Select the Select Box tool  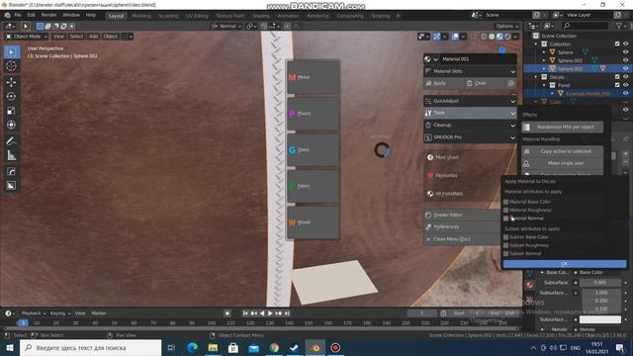tap(11, 52)
